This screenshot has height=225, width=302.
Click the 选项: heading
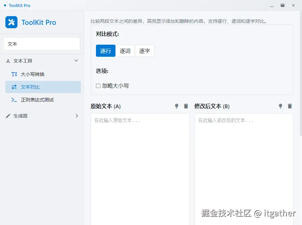click(x=102, y=71)
